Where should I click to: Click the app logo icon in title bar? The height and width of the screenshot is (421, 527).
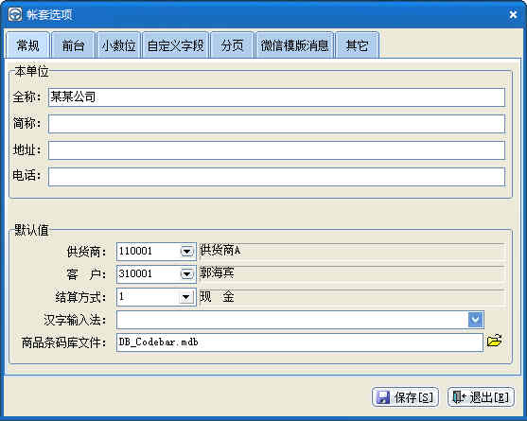[x=15, y=14]
